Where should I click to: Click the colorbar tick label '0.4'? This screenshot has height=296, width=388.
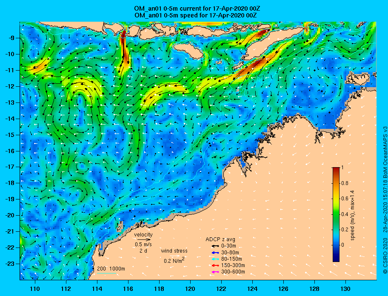(345, 214)
